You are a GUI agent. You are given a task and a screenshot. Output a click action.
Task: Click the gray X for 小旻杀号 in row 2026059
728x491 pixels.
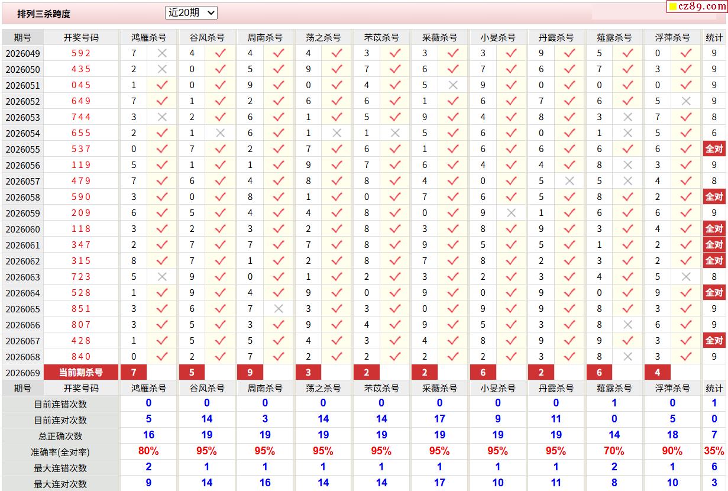tap(512, 213)
